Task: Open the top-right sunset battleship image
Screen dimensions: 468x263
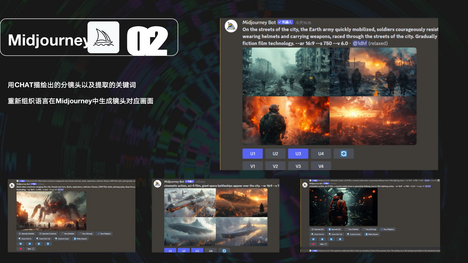Action: click(x=242, y=203)
